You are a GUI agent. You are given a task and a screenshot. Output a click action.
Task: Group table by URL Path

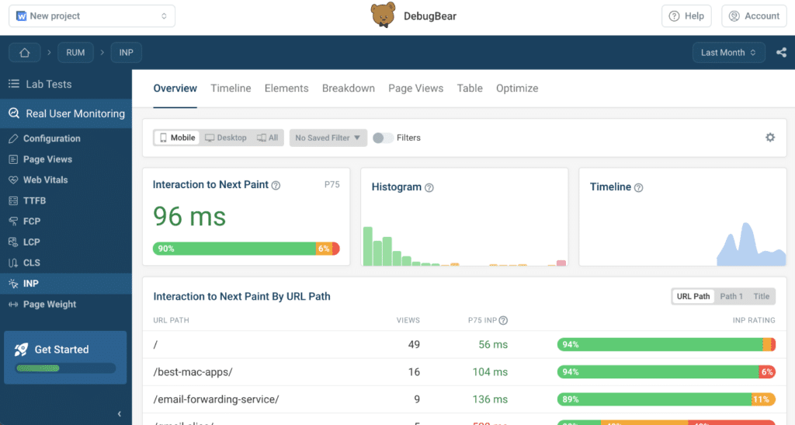(693, 296)
